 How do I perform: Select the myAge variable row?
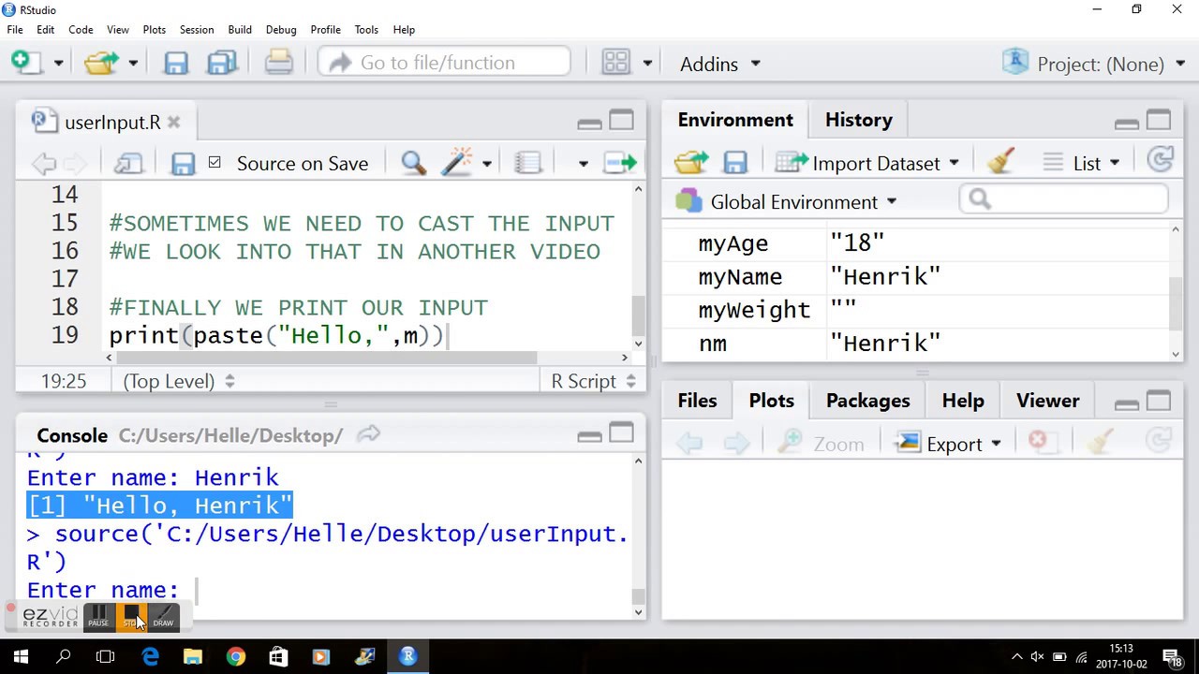[x=917, y=243]
